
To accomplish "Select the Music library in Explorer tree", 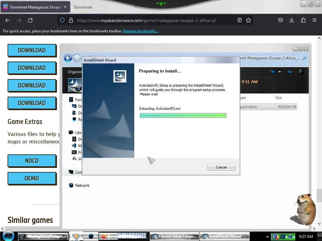I will click(77, 146).
